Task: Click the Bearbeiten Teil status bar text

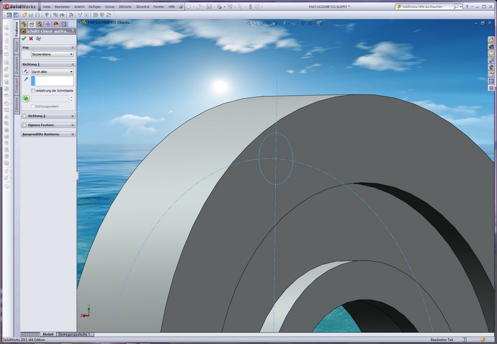Action: (x=442, y=340)
